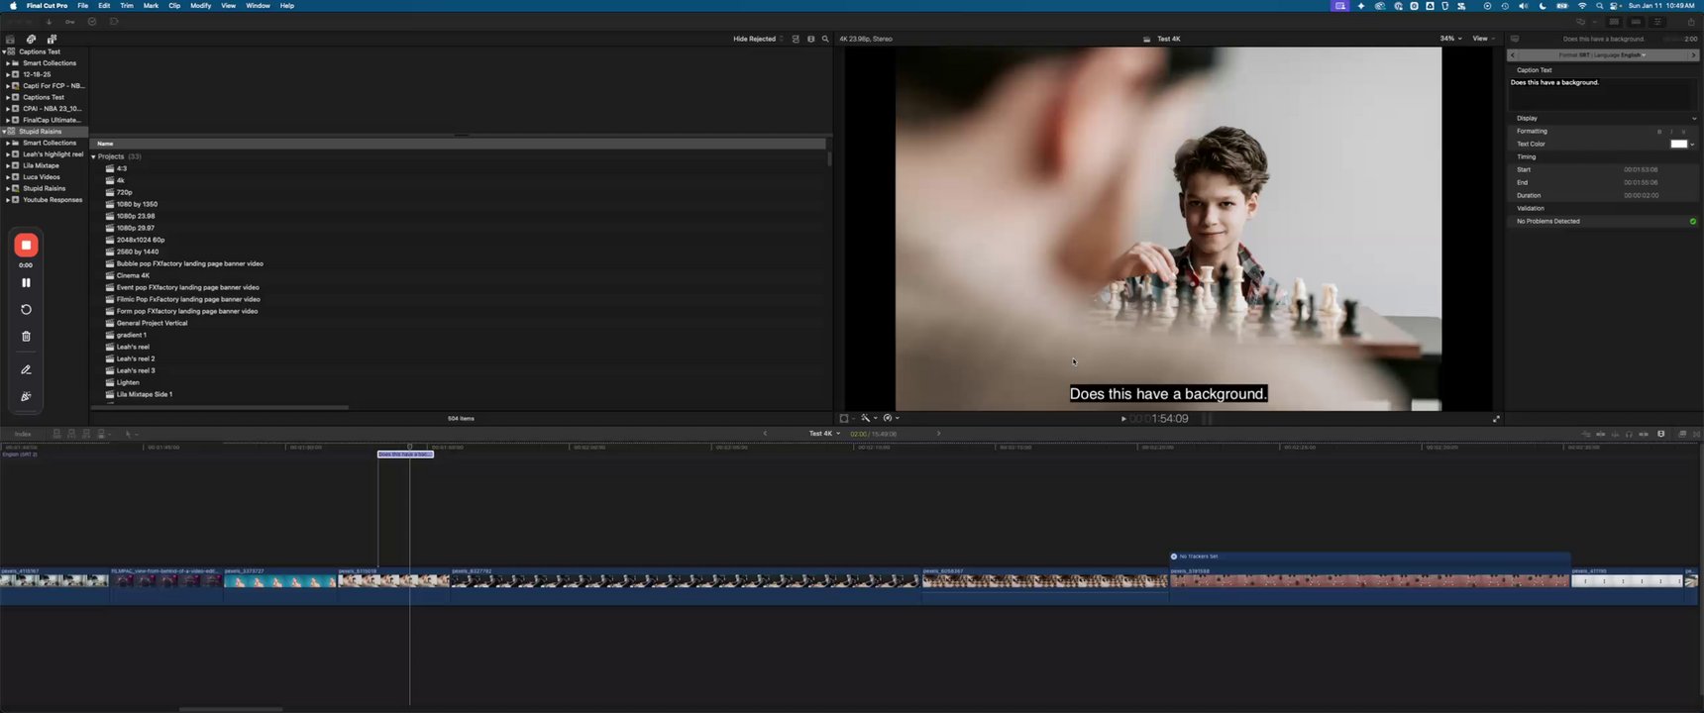Viewport: 1704px width, 713px height.
Task: Open the Effects browser icon
Action: coord(1682,435)
